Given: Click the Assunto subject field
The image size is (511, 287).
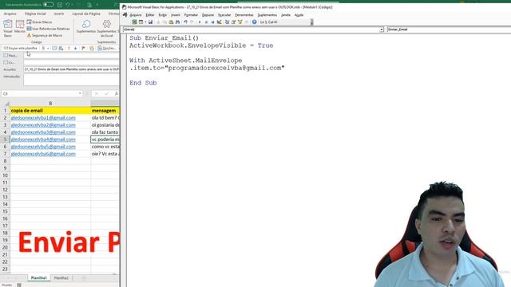Looking at the screenshot, I should click(x=71, y=69).
